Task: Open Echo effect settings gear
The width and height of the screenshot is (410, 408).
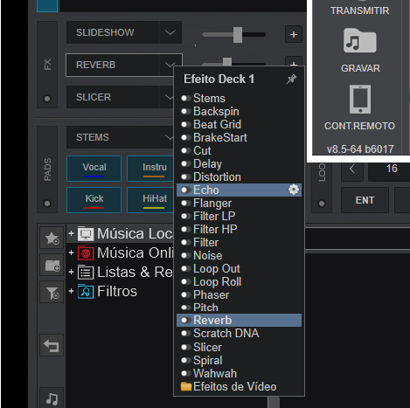Action: (294, 190)
